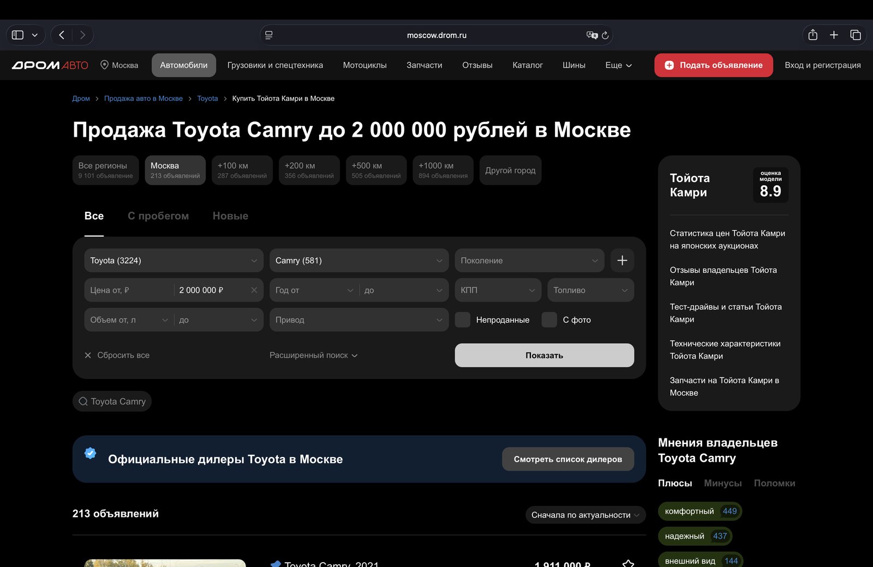Image resolution: width=873 pixels, height=567 pixels.
Task: Click the location pin next to Москва
Action: coord(104,65)
